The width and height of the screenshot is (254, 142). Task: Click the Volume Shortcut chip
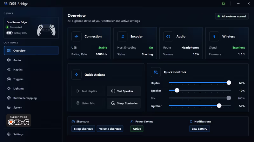(110, 129)
